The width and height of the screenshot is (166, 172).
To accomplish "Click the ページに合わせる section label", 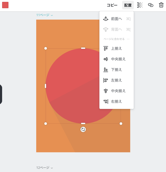I will click(114, 39).
